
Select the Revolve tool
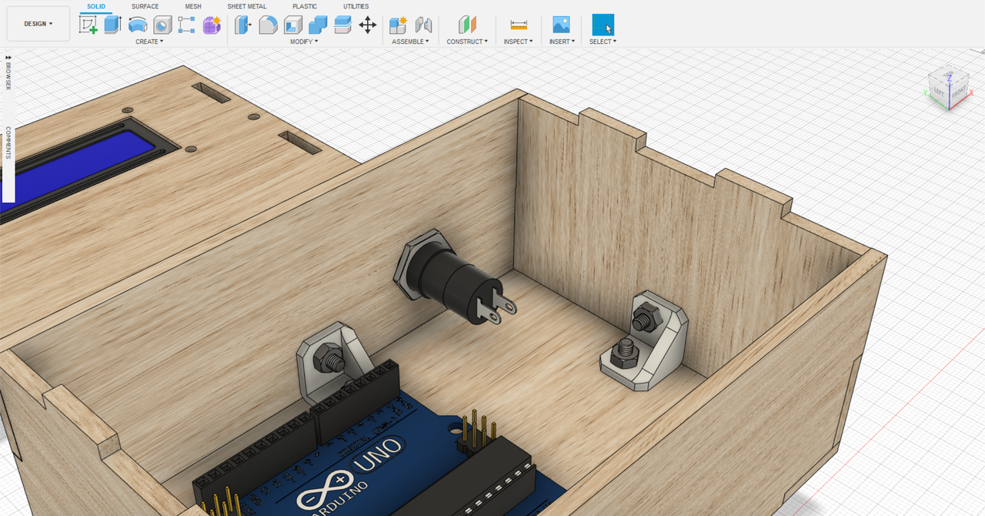[x=138, y=25]
